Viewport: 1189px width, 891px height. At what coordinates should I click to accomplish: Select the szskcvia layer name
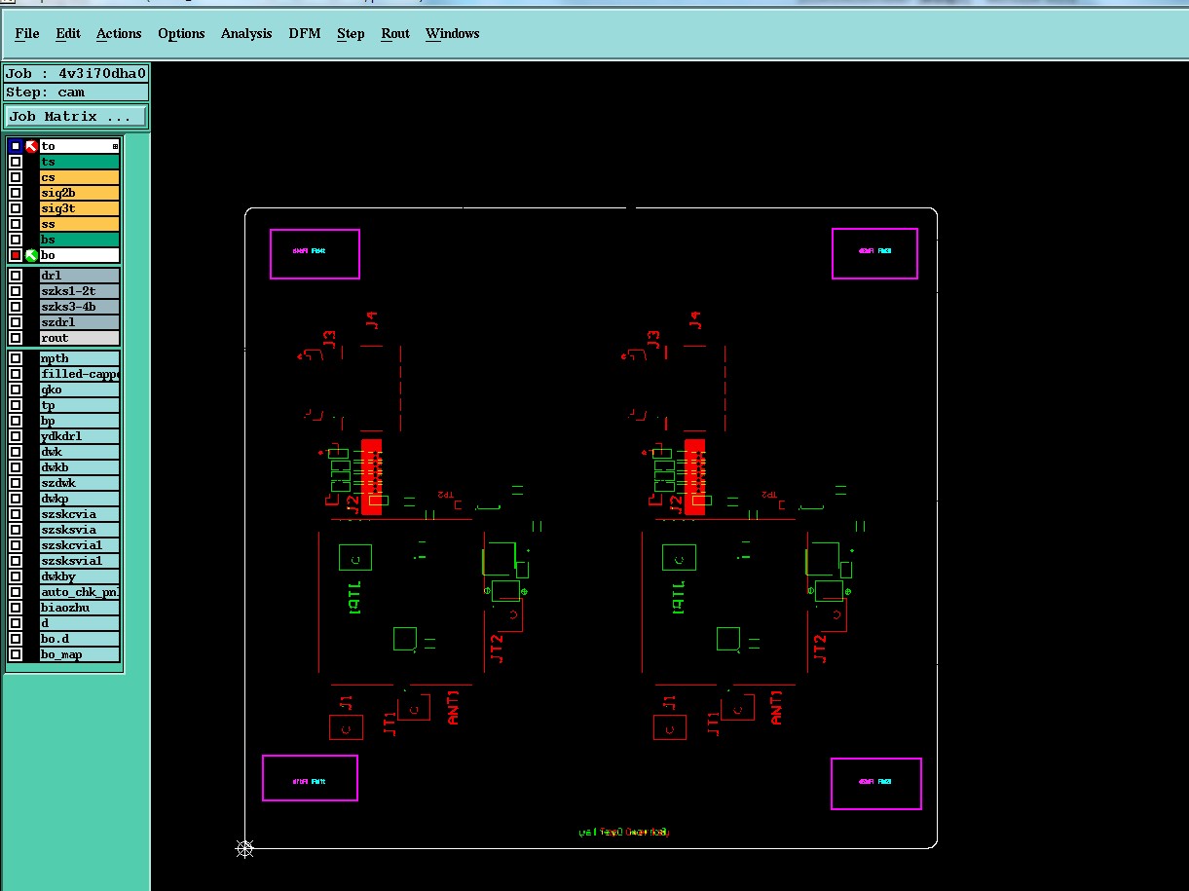(80, 514)
